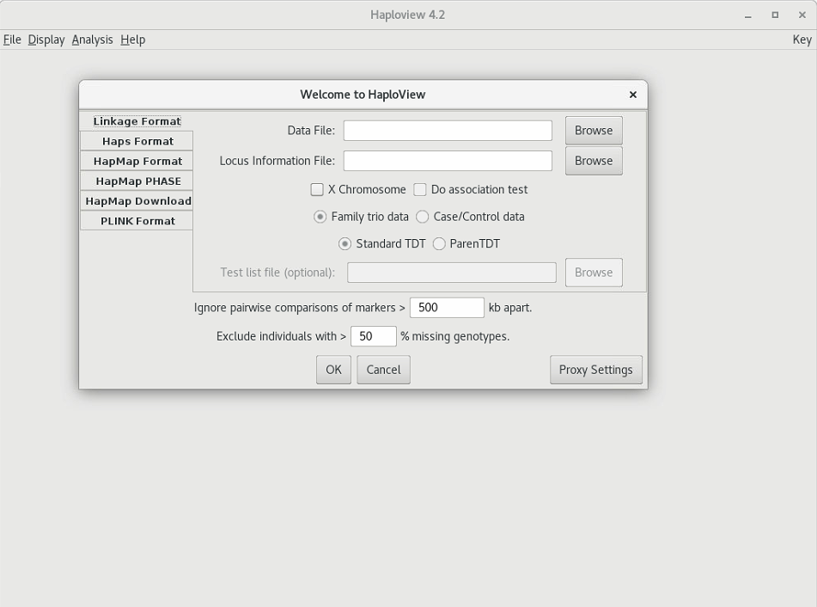Image resolution: width=817 pixels, height=607 pixels.
Task: Cancel the Welcome dialog
Action: [x=383, y=370]
